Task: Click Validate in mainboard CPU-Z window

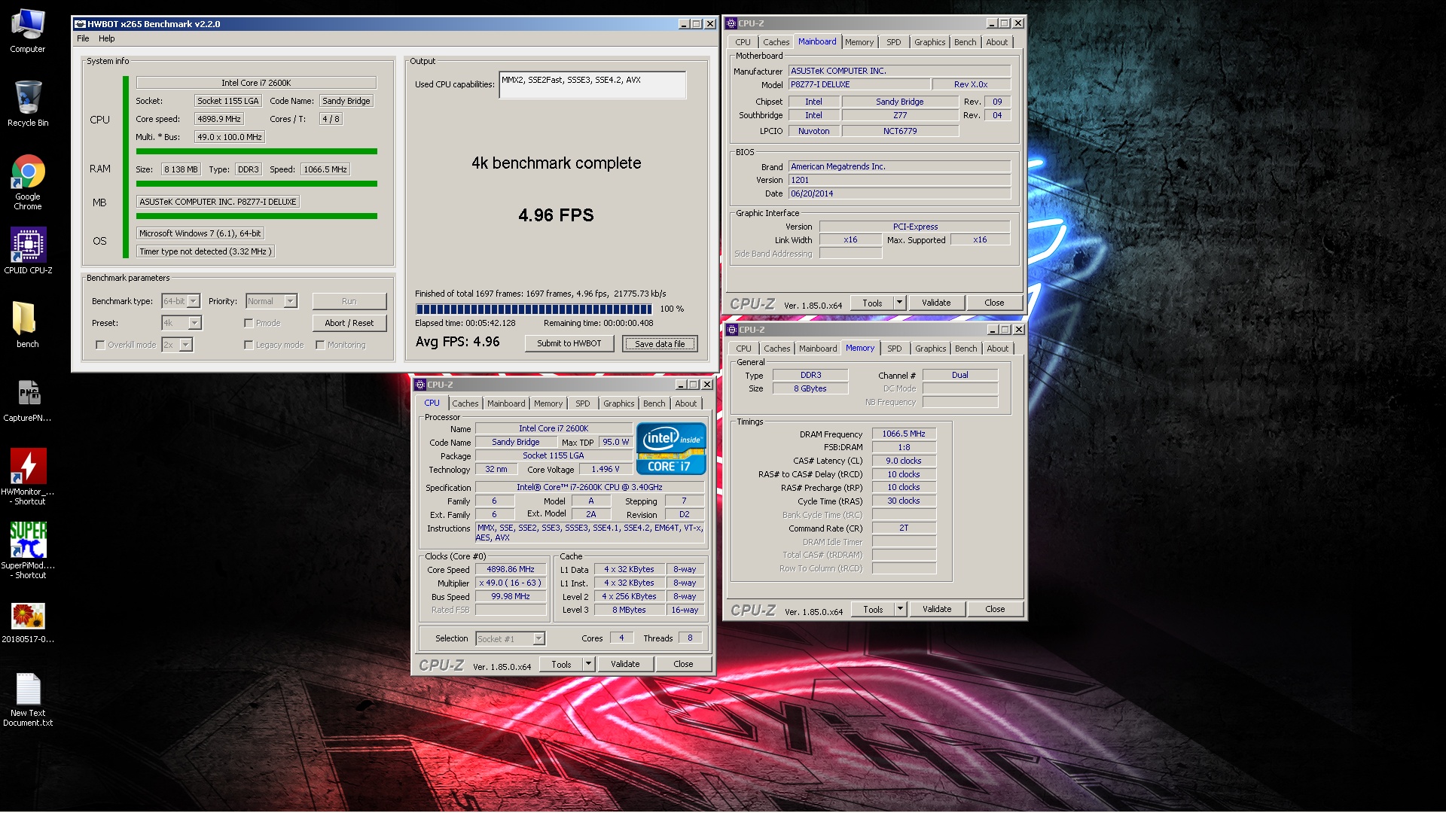Action: click(x=936, y=303)
